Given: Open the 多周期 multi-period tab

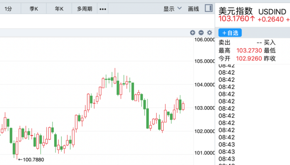Looking at the screenshot, I should point(85,9).
